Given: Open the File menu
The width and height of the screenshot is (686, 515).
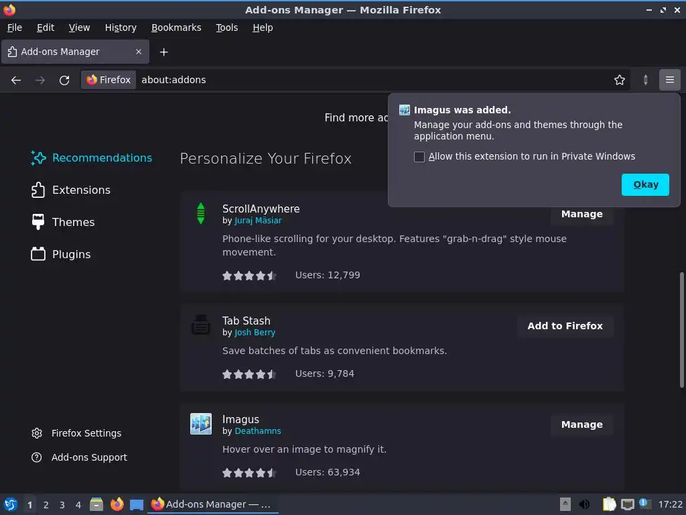Looking at the screenshot, I should coord(15,27).
